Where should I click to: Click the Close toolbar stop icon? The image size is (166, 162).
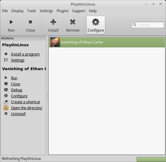tap(30, 22)
